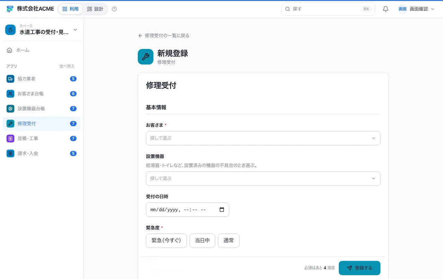Select 緊急(今すぐ) urgency option
Image resolution: width=443 pixels, height=279 pixels.
[x=166, y=241]
